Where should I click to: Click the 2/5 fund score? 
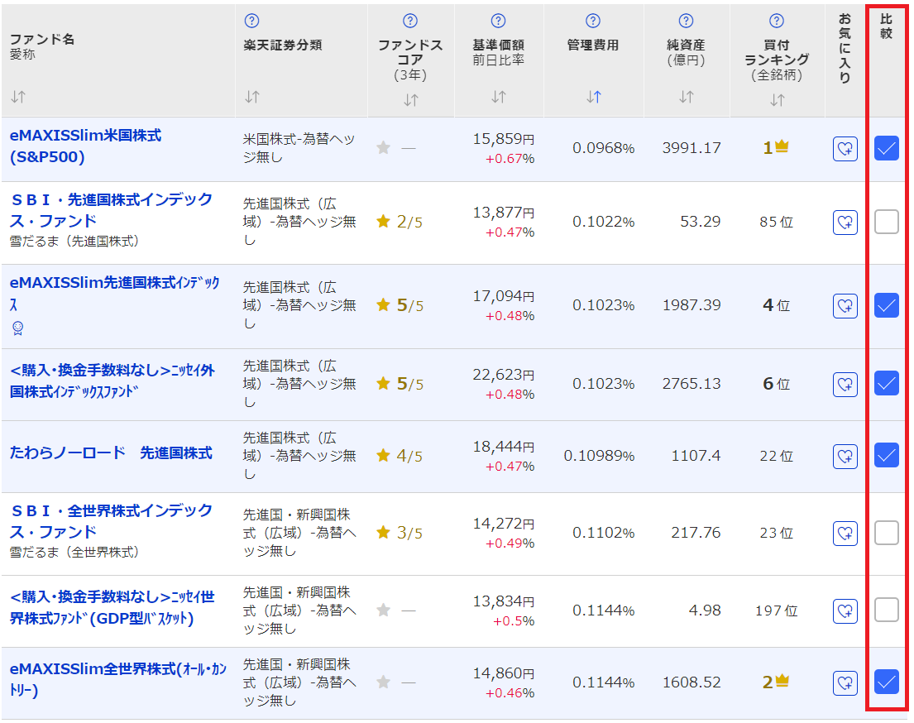click(x=409, y=223)
